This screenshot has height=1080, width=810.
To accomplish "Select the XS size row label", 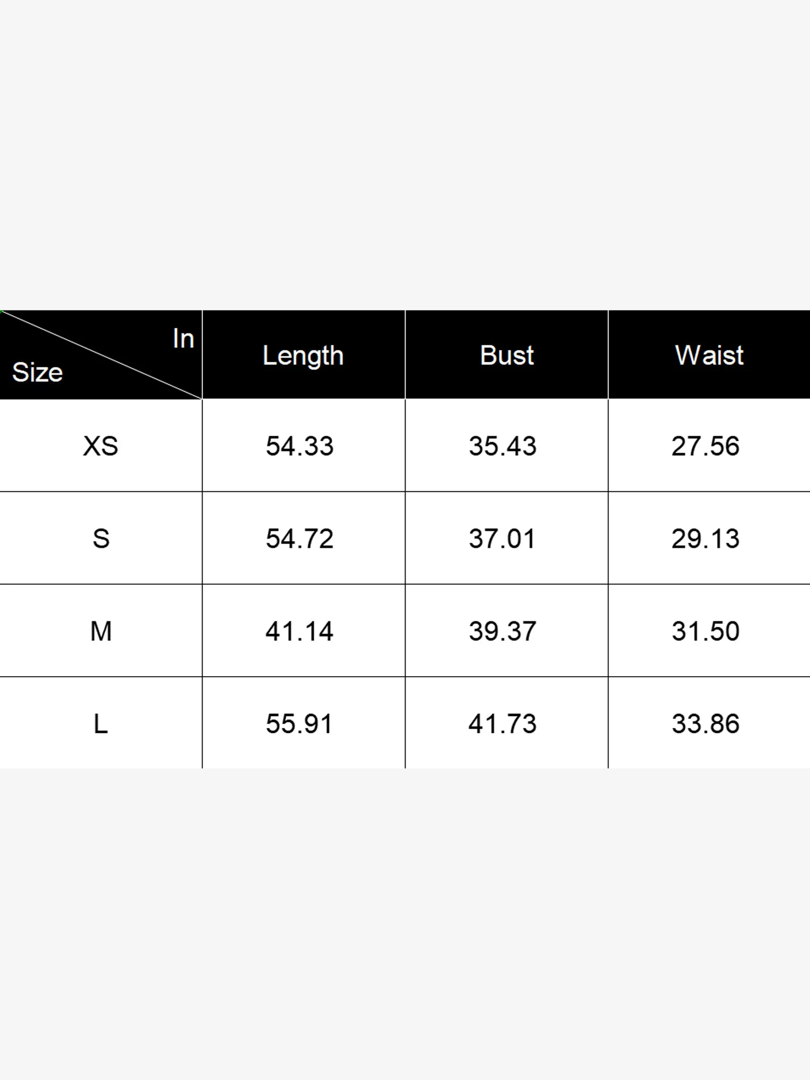I will (100, 446).
